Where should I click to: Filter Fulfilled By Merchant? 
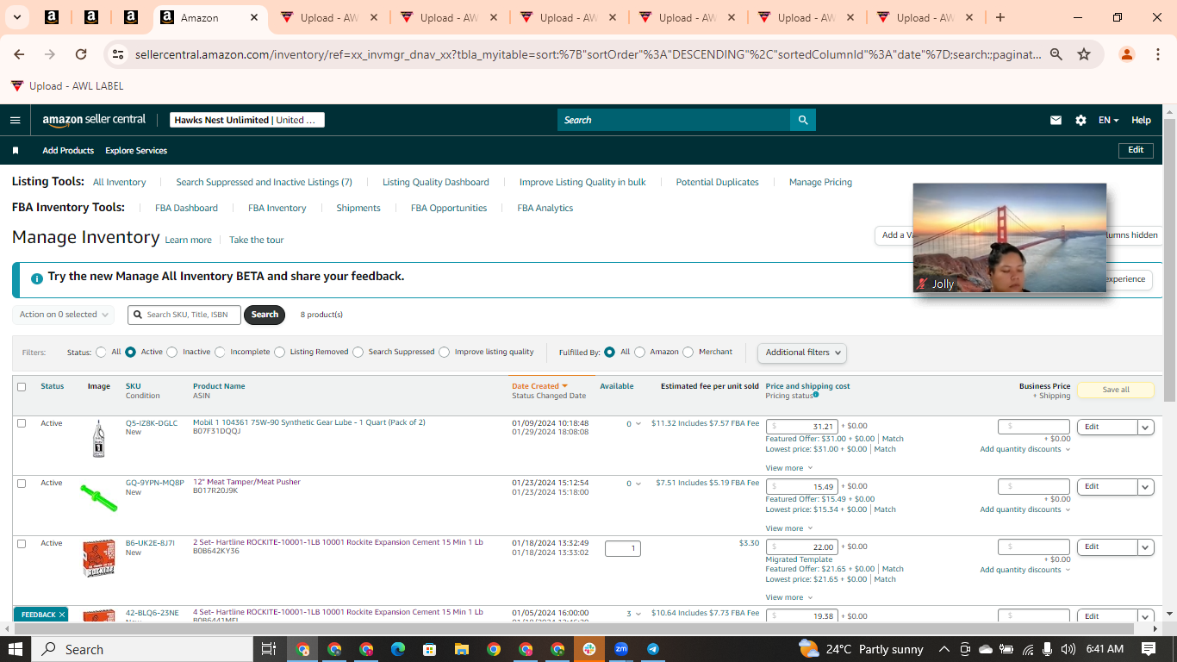(x=688, y=352)
